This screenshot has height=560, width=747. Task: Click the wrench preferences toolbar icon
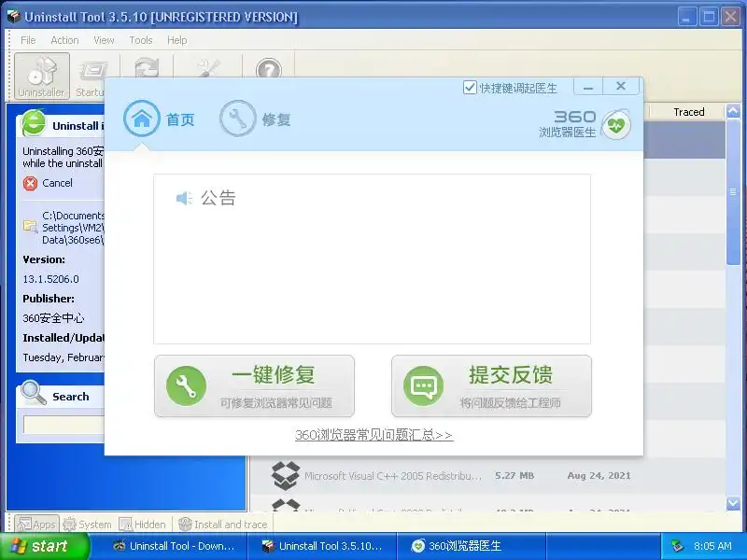tap(208, 67)
